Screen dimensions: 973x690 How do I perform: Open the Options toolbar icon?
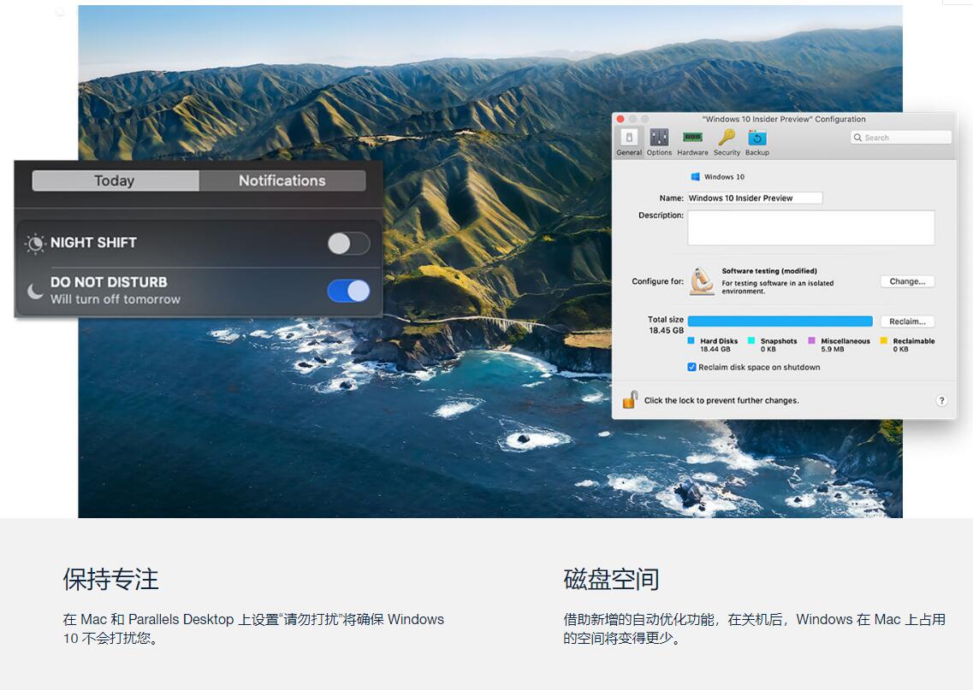pos(659,137)
